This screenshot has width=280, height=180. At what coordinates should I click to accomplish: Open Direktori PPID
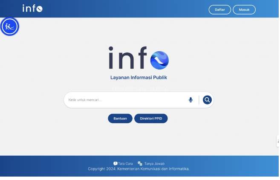(x=151, y=119)
